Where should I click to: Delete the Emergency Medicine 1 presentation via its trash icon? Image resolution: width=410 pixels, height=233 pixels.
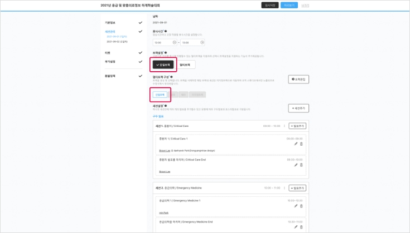pyautogui.click(x=301, y=206)
